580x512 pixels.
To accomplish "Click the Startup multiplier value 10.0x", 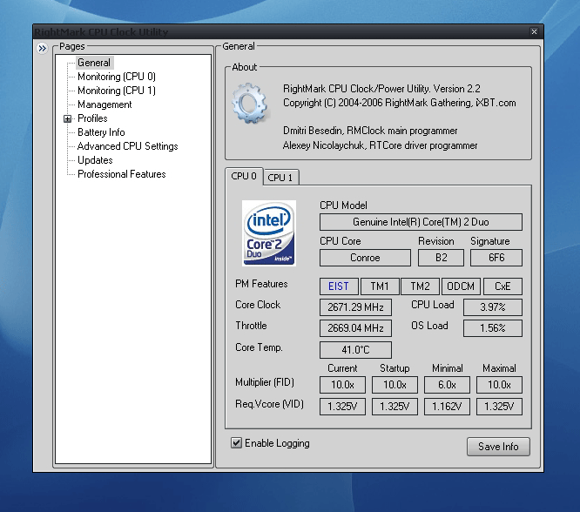I will click(395, 385).
